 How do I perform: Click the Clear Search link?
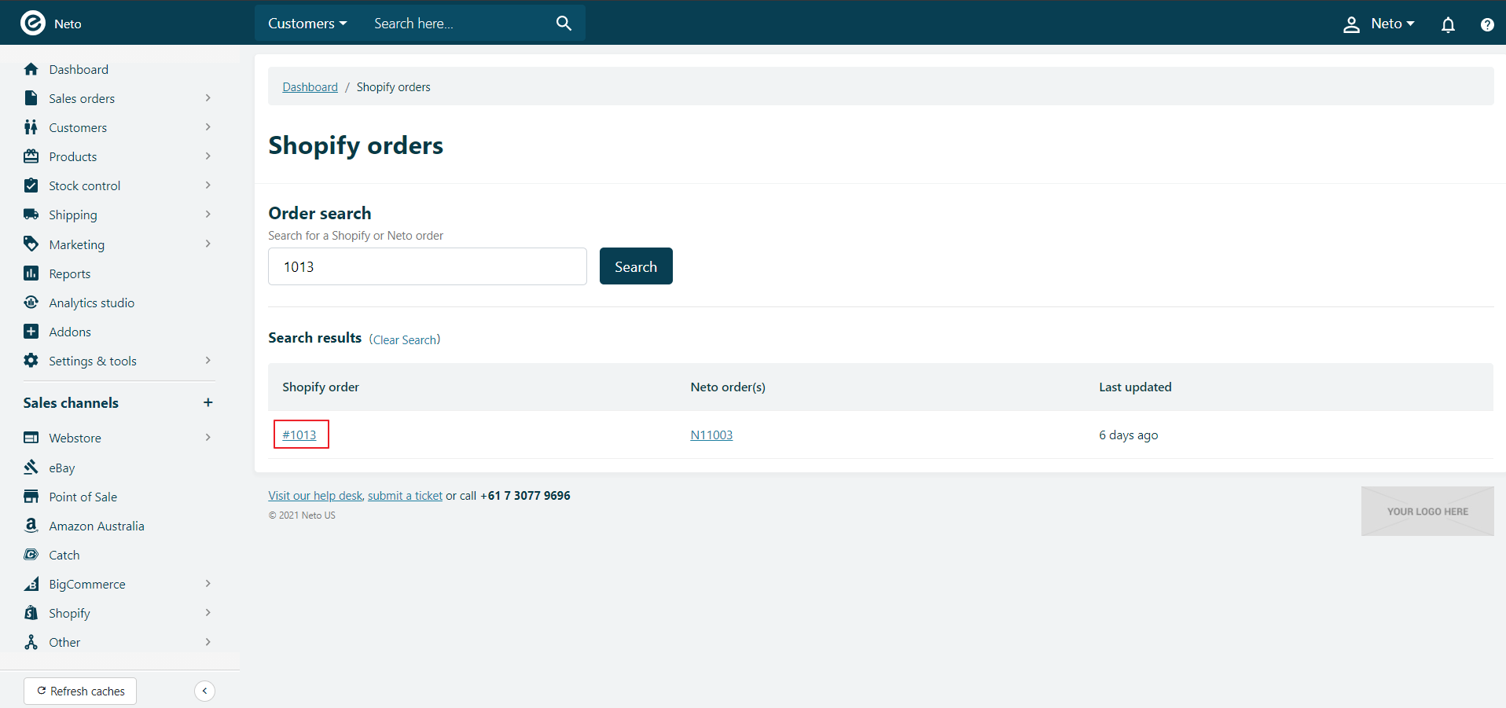405,339
